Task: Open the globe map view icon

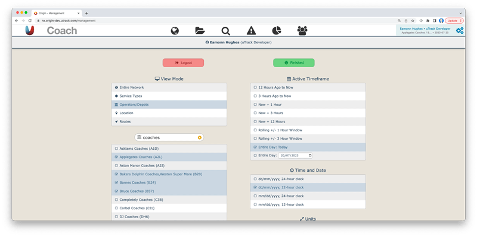Action: (175, 31)
